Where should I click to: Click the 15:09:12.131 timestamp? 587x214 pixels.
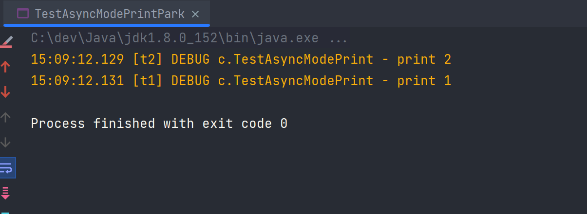coord(77,81)
